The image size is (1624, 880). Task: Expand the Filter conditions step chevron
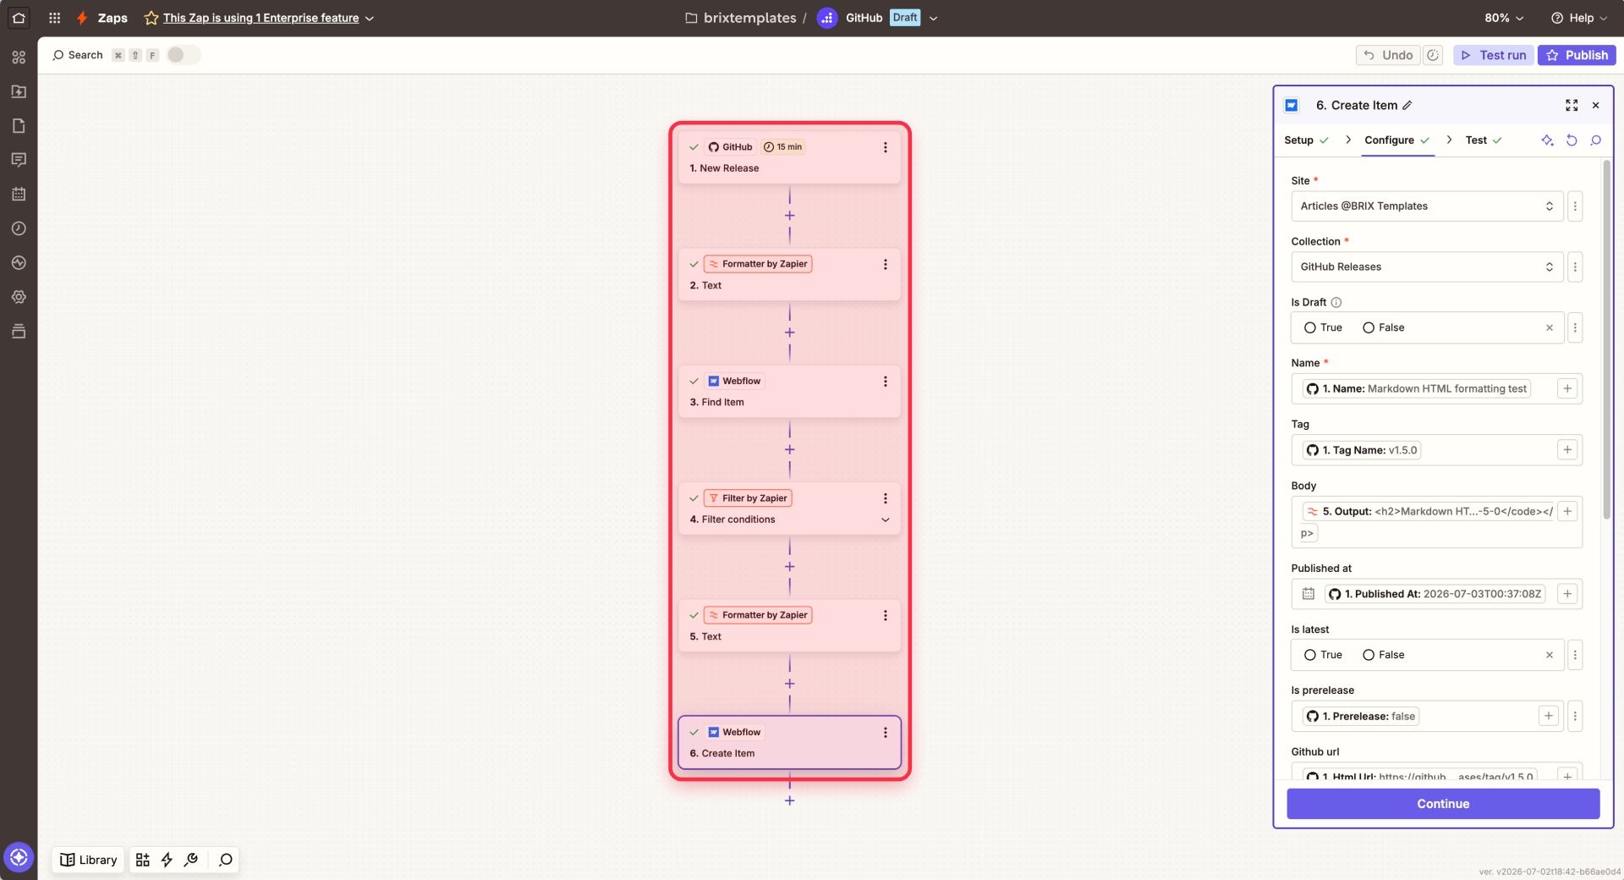click(886, 520)
